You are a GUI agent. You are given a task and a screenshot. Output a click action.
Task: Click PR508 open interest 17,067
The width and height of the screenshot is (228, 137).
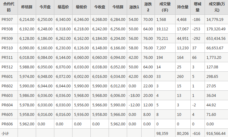click(x=183, y=29)
